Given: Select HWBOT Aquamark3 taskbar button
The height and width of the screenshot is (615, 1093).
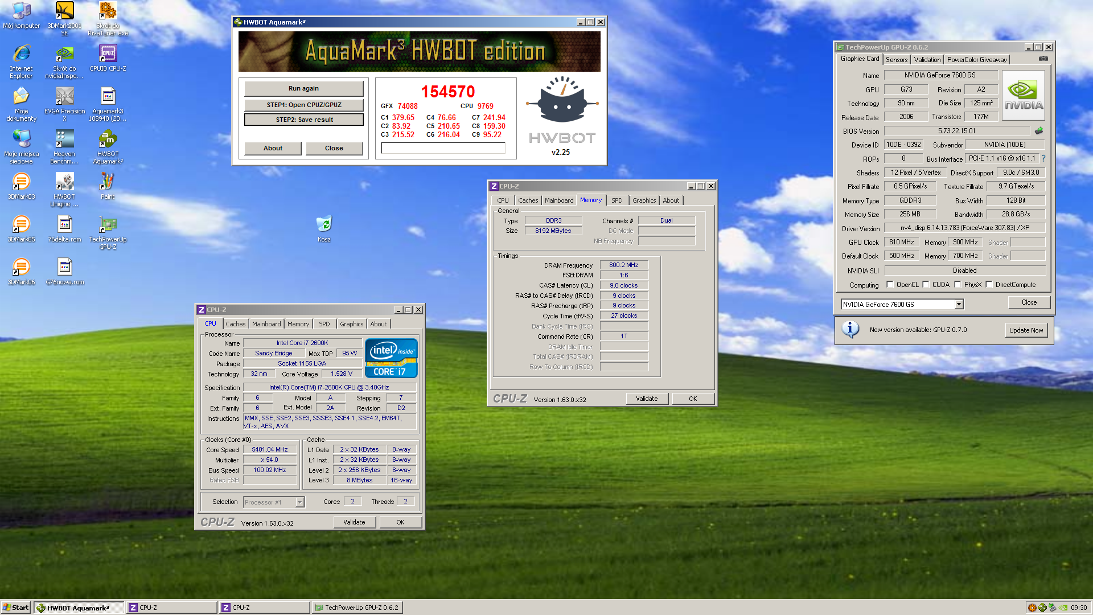Looking at the screenshot, I should click(x=79, y=608).
